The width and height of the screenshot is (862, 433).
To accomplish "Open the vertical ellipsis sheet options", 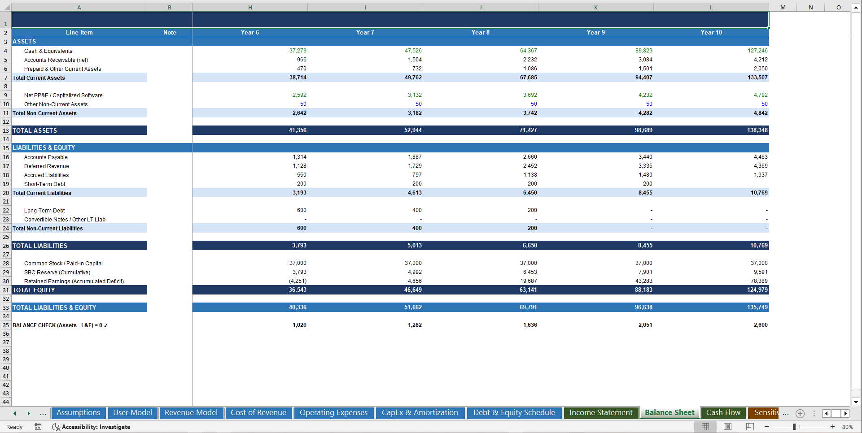I will 814,413.
